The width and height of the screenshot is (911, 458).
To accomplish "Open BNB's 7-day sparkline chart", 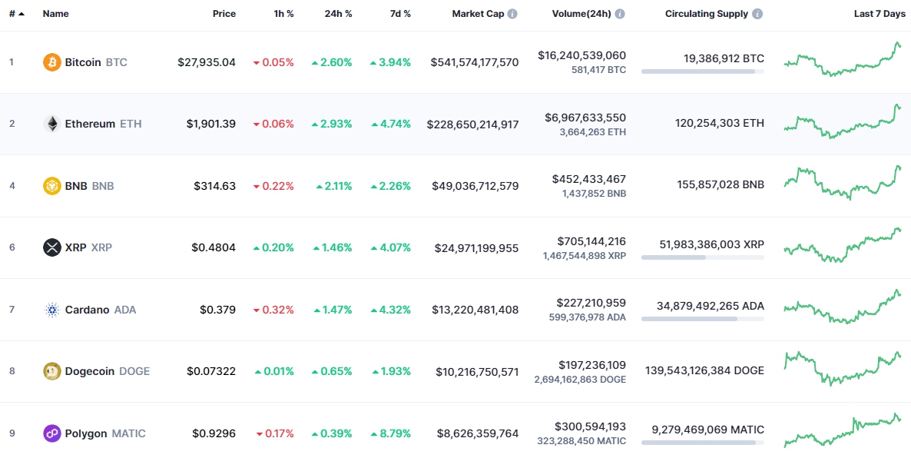I will pos(843,182).
